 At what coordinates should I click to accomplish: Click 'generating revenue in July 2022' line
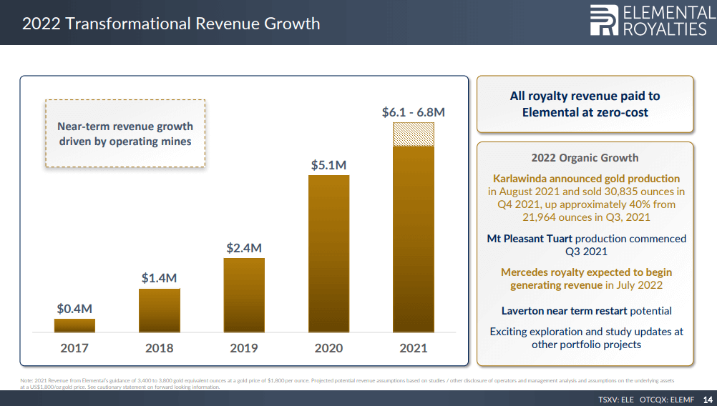point(586,285)
